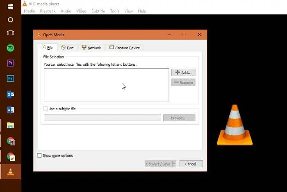
Task: Open Microsoft Word taskbar icon
Action: 11,110
